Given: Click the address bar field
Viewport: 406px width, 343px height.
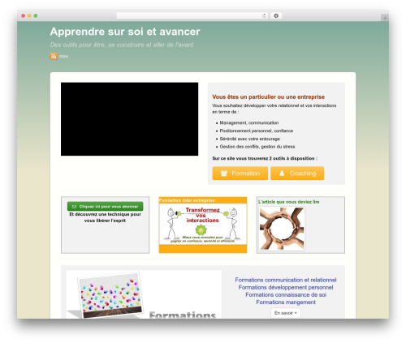Looking at the screenshot, I should pyautogui.click(x=192, y=16).
